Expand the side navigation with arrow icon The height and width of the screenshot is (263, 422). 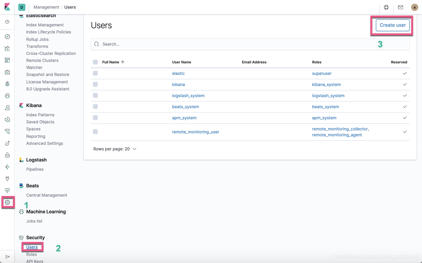pyautogui.click(x=7, y=257)
